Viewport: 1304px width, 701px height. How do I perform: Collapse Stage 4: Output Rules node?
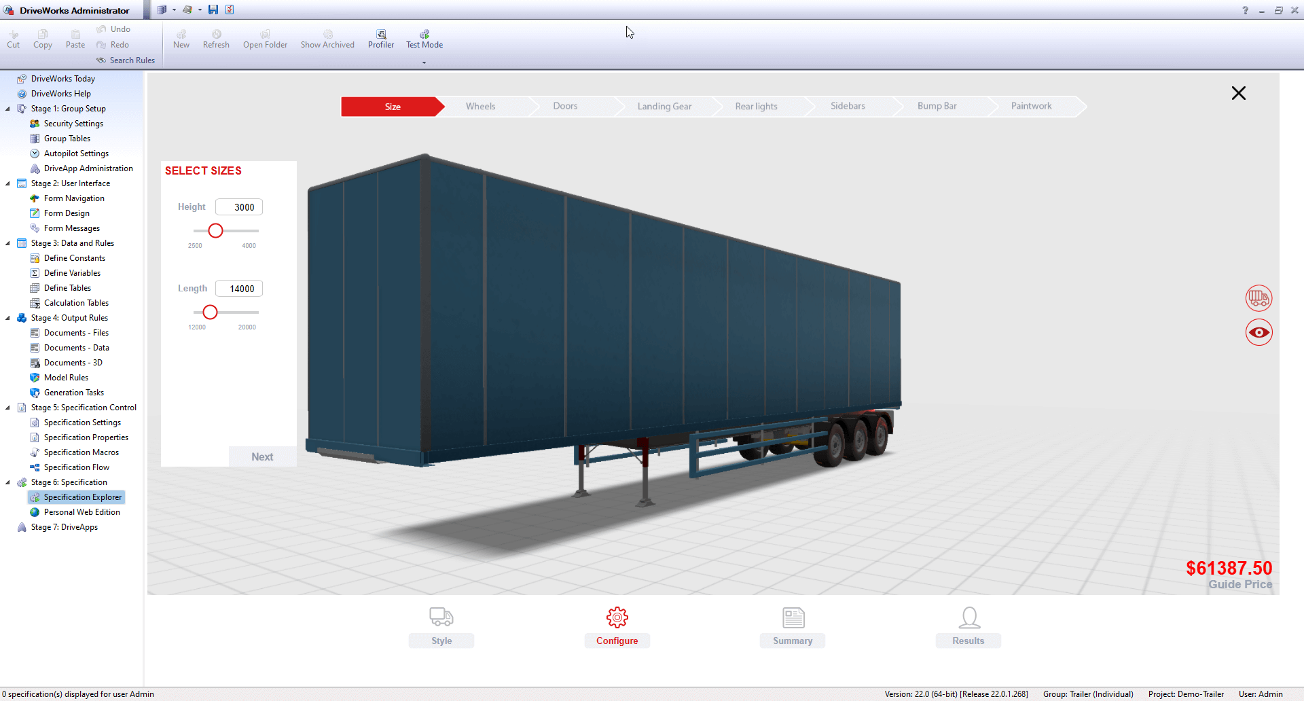tap(7, 318)
